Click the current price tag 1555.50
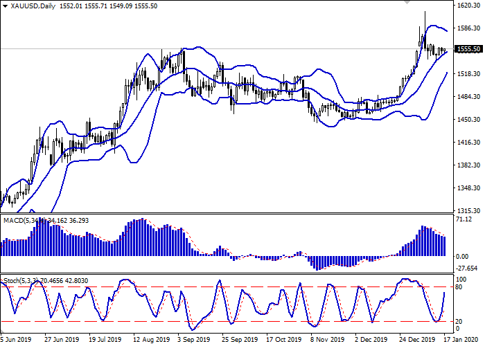 470,49
